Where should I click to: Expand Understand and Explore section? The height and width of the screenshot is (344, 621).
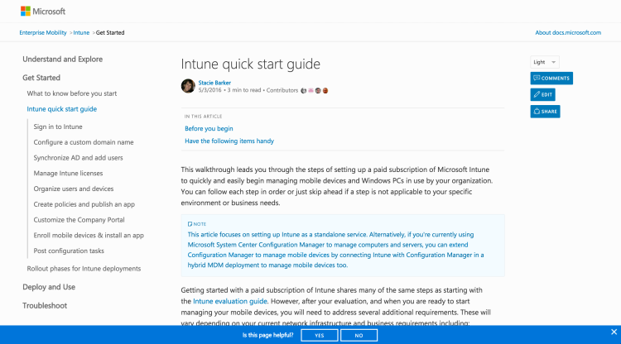63,60
